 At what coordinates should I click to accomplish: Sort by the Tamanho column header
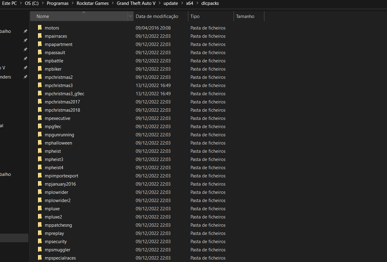249,16
